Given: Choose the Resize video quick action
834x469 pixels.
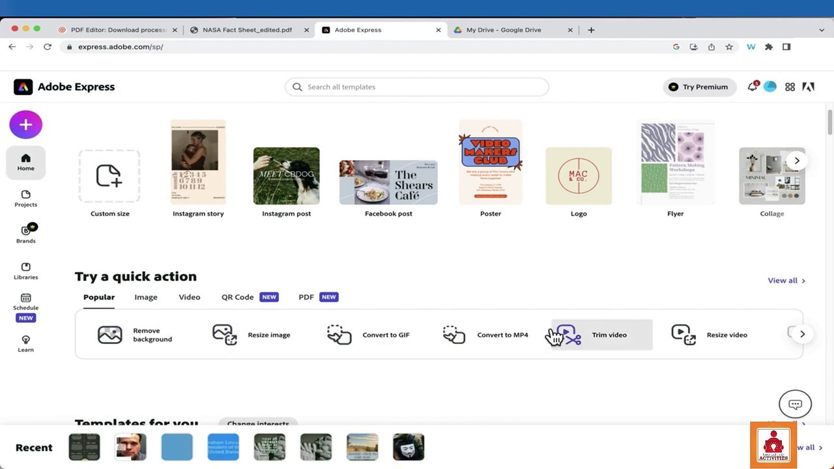Looking at the screenshot, I should pyautogui.click(x=710, y=335).
